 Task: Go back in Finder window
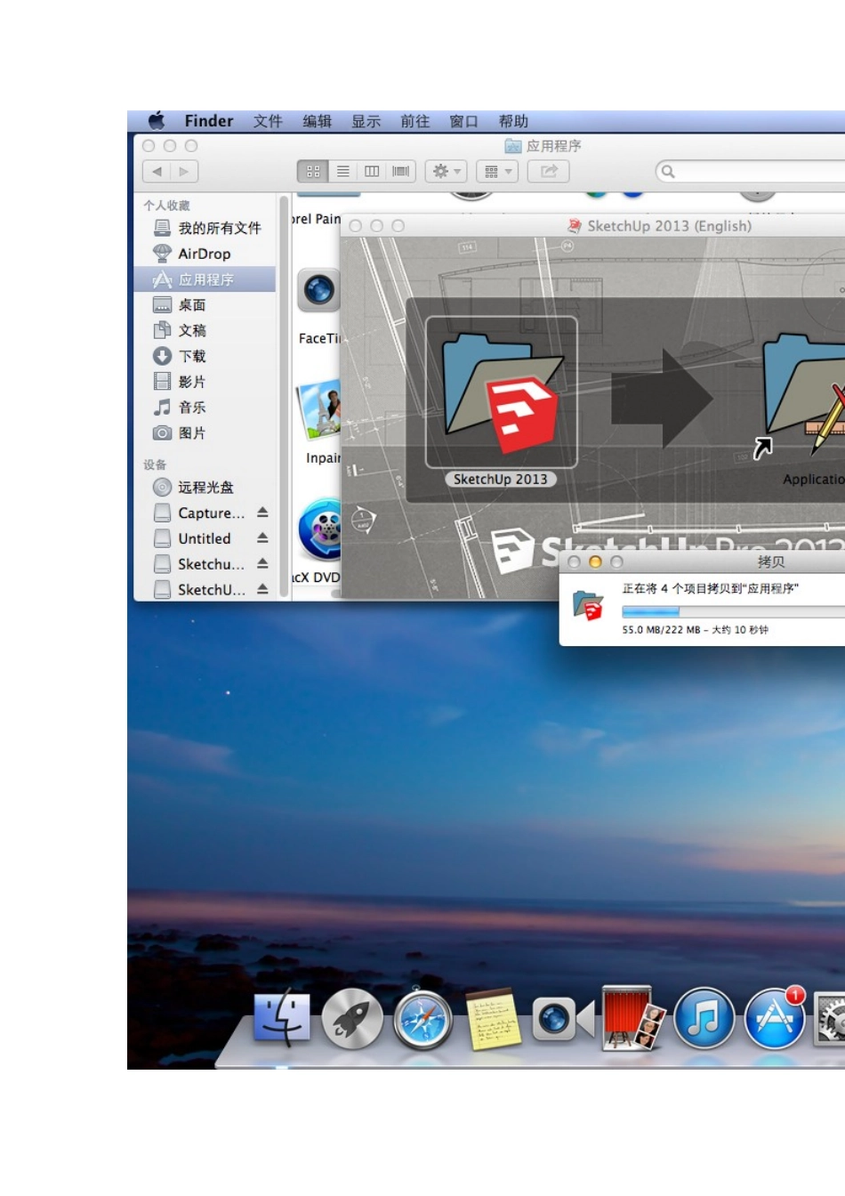(x=157, y=172)
